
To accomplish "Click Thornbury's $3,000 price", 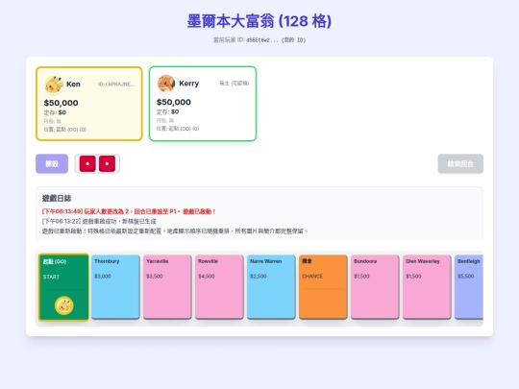I will [x=103, y=277].
